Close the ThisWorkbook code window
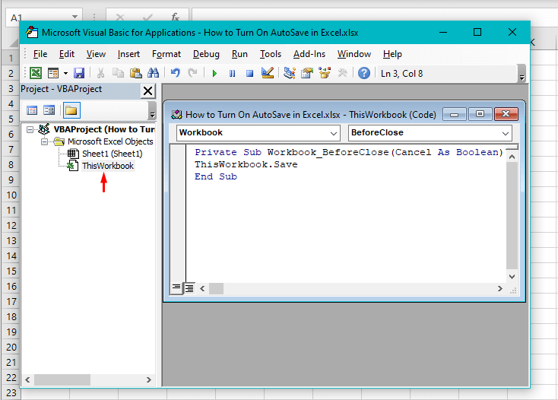This screenshot has height=400, width=558. point(506,114)
